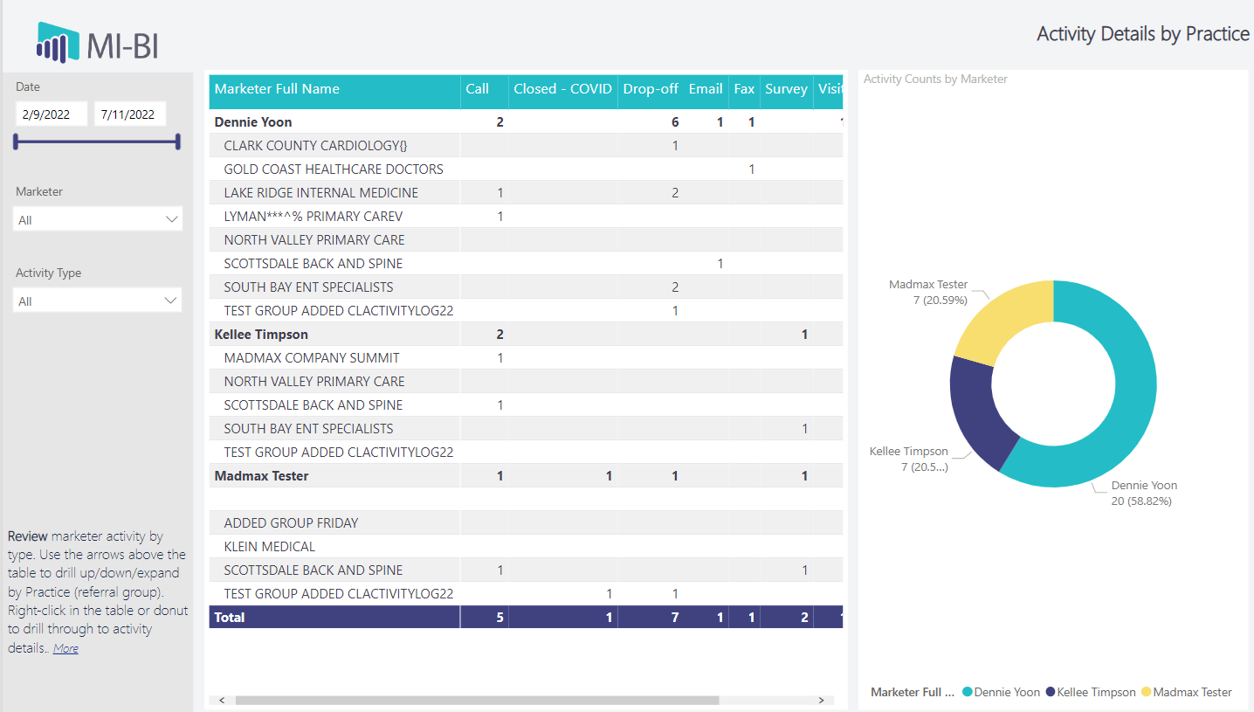This screenshot has width=1254, height=712.
Task: Click the end date field 7/11/2022
Action: 129,114
